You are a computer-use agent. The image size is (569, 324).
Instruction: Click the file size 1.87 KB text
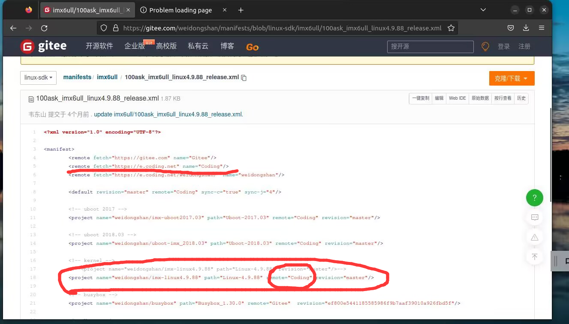171,98
